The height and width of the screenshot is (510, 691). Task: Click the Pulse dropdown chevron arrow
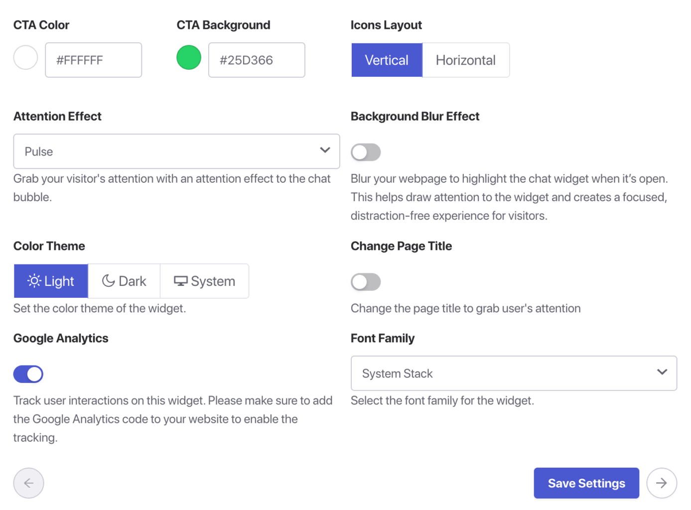tap(325, 150)
